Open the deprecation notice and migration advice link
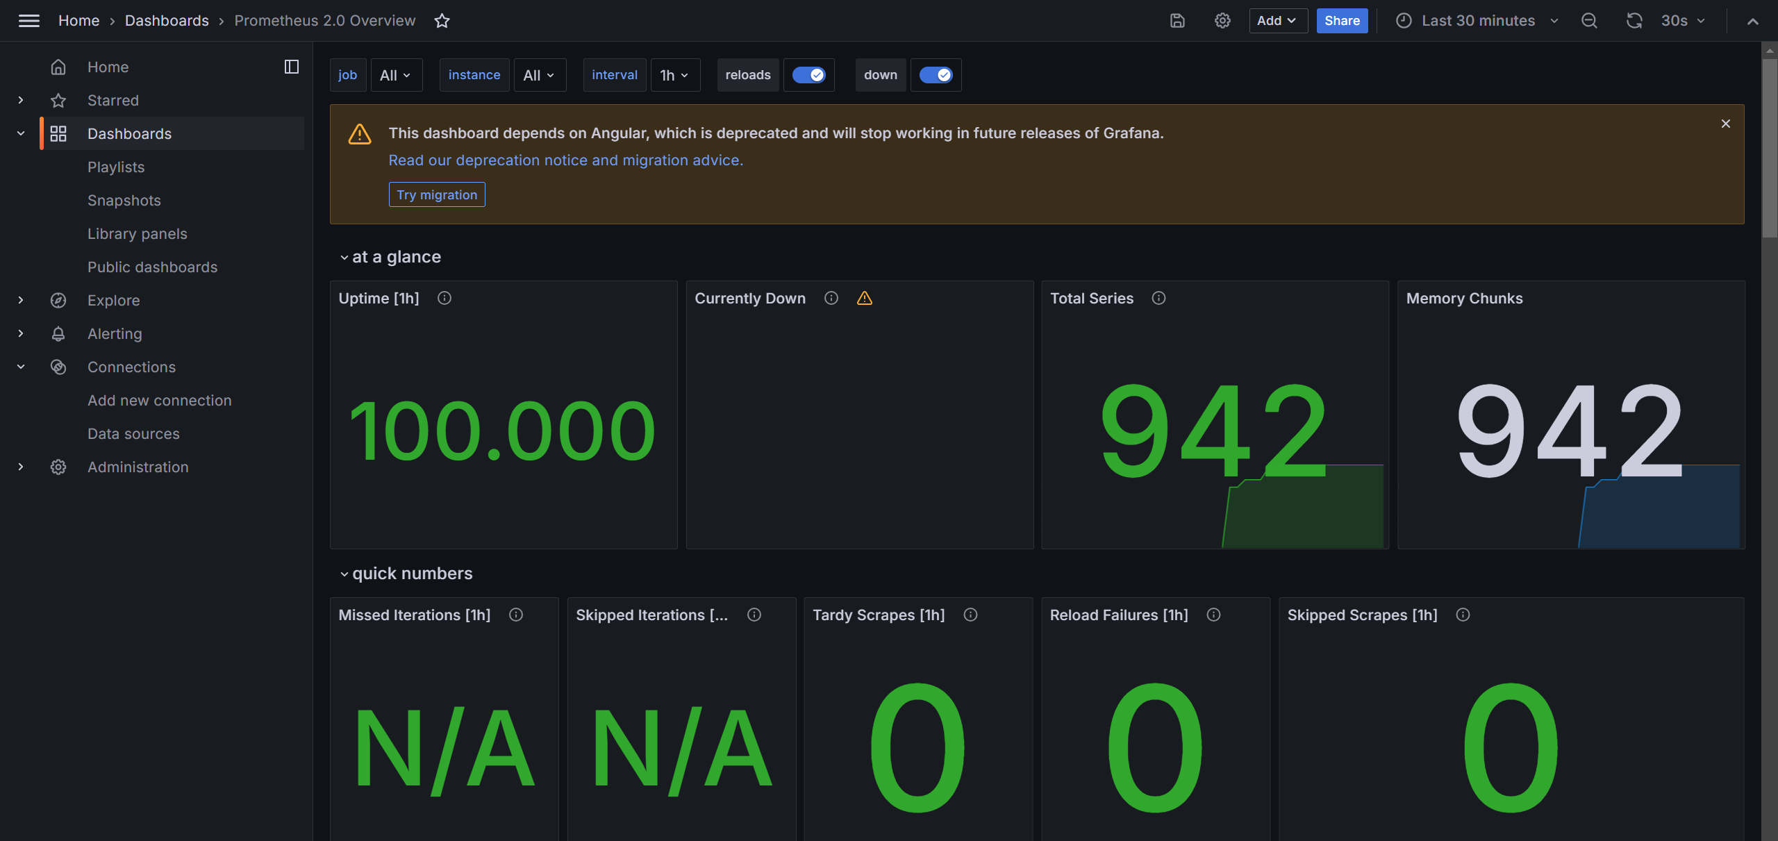Screen dimensions: 1778x841 pos(566,160)
